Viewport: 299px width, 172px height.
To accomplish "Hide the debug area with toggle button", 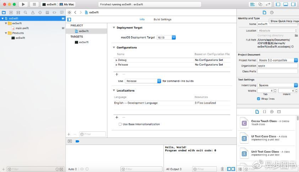I will [70, 141].
